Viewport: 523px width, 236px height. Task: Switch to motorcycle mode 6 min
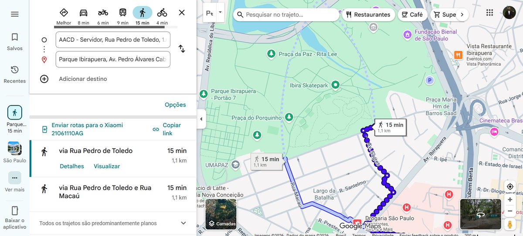[x=103, y=16]
